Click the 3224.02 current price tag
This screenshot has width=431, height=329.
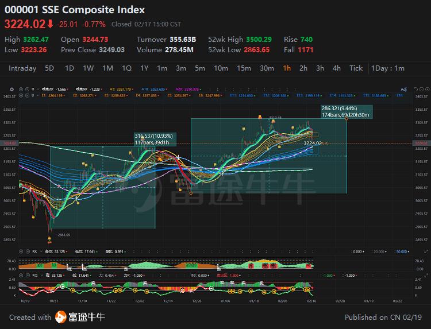tap(314, 143)
